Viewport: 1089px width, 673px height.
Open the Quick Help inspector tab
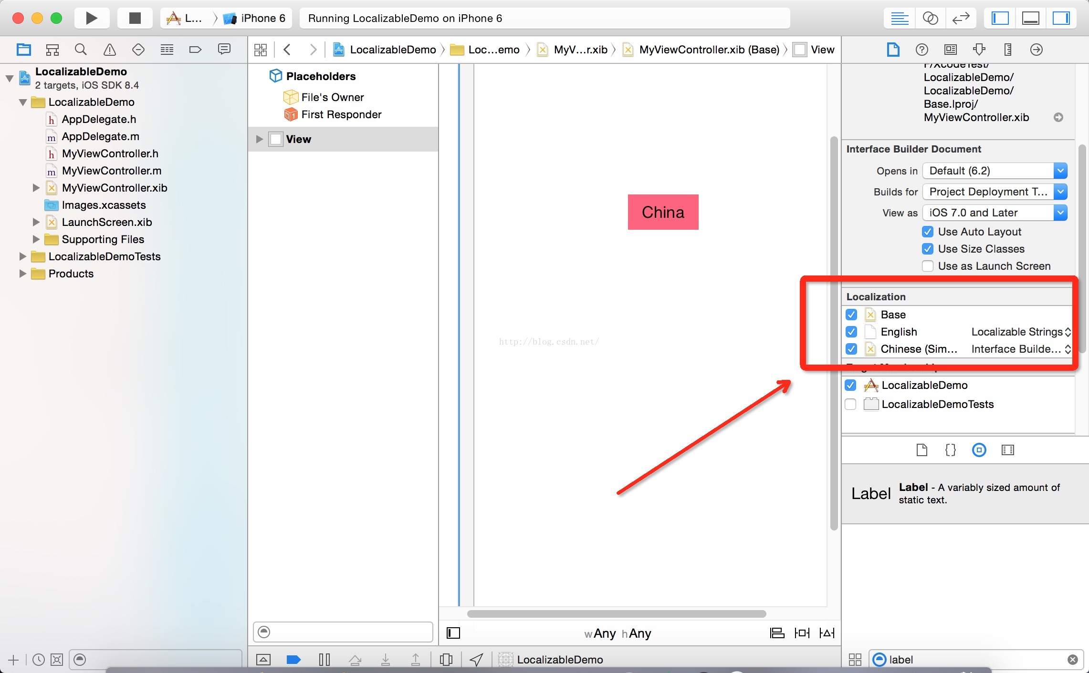(x=922, y=50)
